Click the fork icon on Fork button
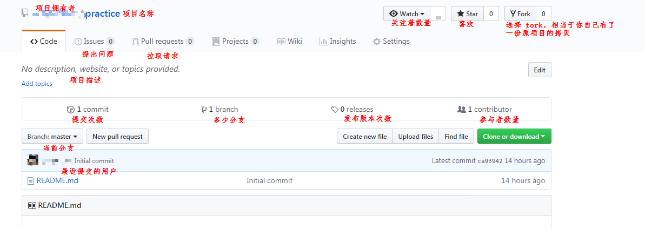This screenshot has height=229, width=645. point(513,14)
